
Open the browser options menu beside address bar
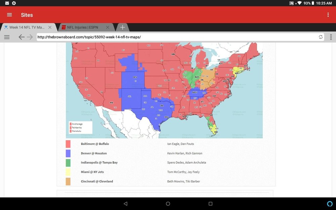click(x=331, y=37)
